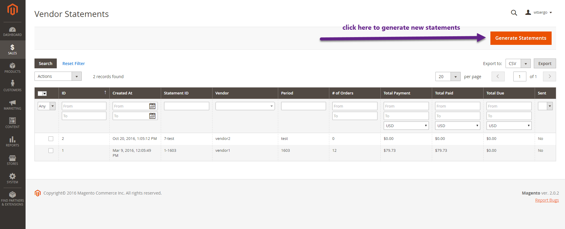Open Total Paid currency USD dropdown
Screen dimensions: 565x229
(457, 126)
